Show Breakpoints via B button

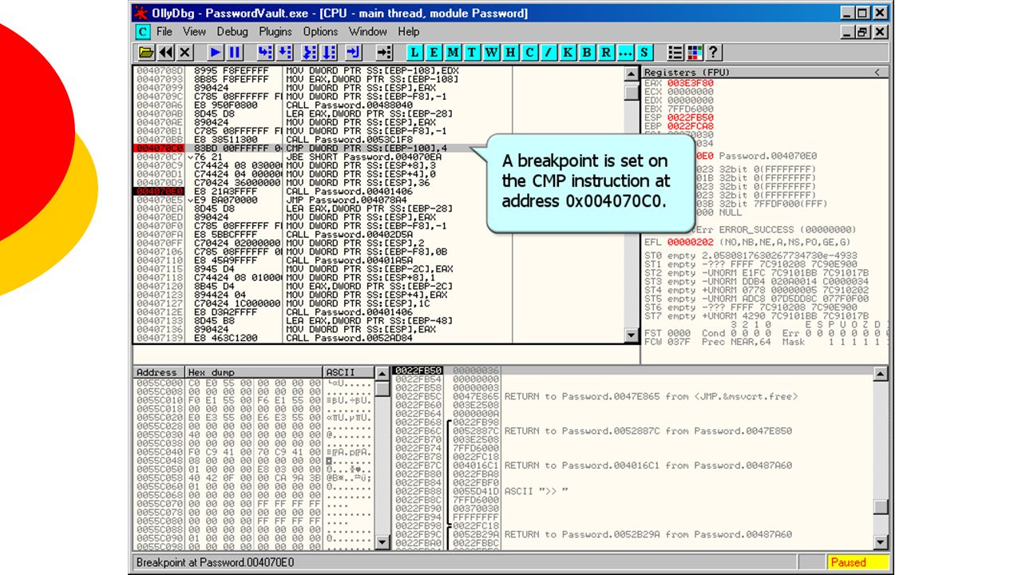587,53
